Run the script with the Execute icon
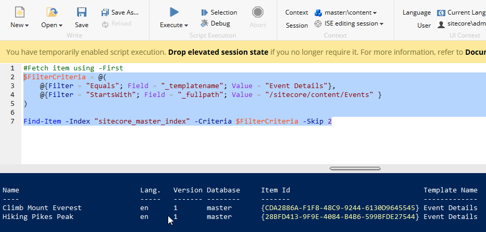The width and height of the screenshot is (486, 232). coord(174,12)
